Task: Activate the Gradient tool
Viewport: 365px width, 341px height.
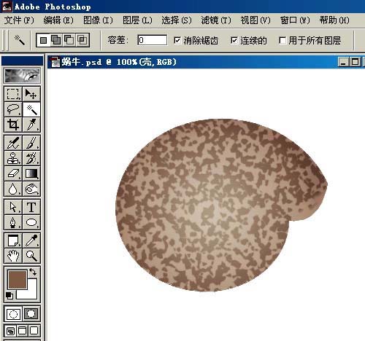Action: (x=31, y=173)
